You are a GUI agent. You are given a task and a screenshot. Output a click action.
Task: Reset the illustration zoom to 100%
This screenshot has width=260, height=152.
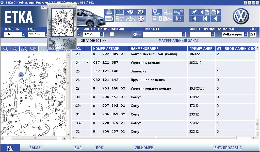34,49
